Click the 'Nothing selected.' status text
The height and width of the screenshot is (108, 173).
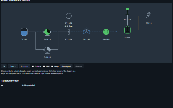point(28,85)
